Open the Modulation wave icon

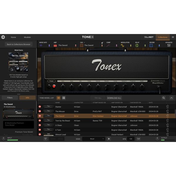[x=122, y=45]
